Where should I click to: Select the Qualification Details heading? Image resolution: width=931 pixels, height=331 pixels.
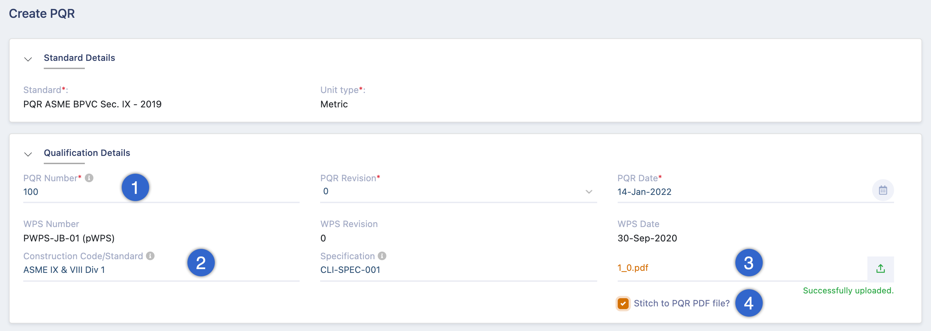[87, 153]
